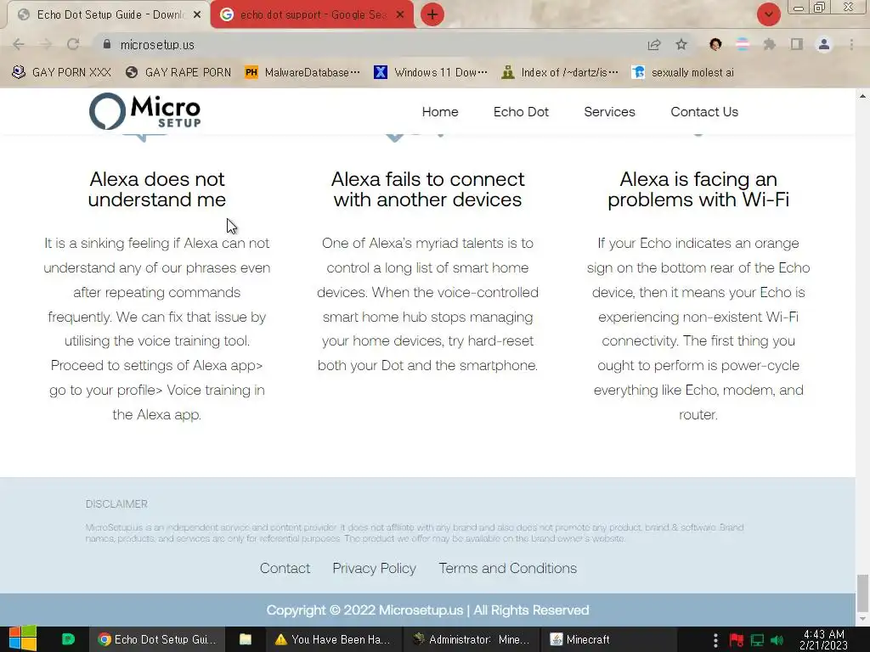The width and height of the screenshot is (870, 652).
Task: Click the Copyright 2022 Microsetup.us text
Action: pyautogui.click(x=428, y=610)
